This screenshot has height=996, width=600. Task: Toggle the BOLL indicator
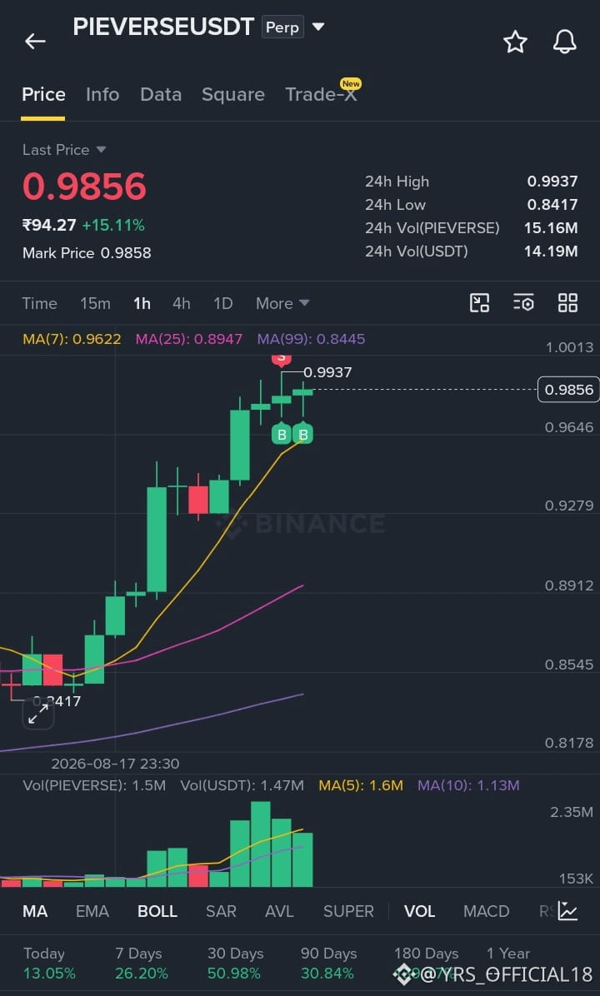point(157,912)
